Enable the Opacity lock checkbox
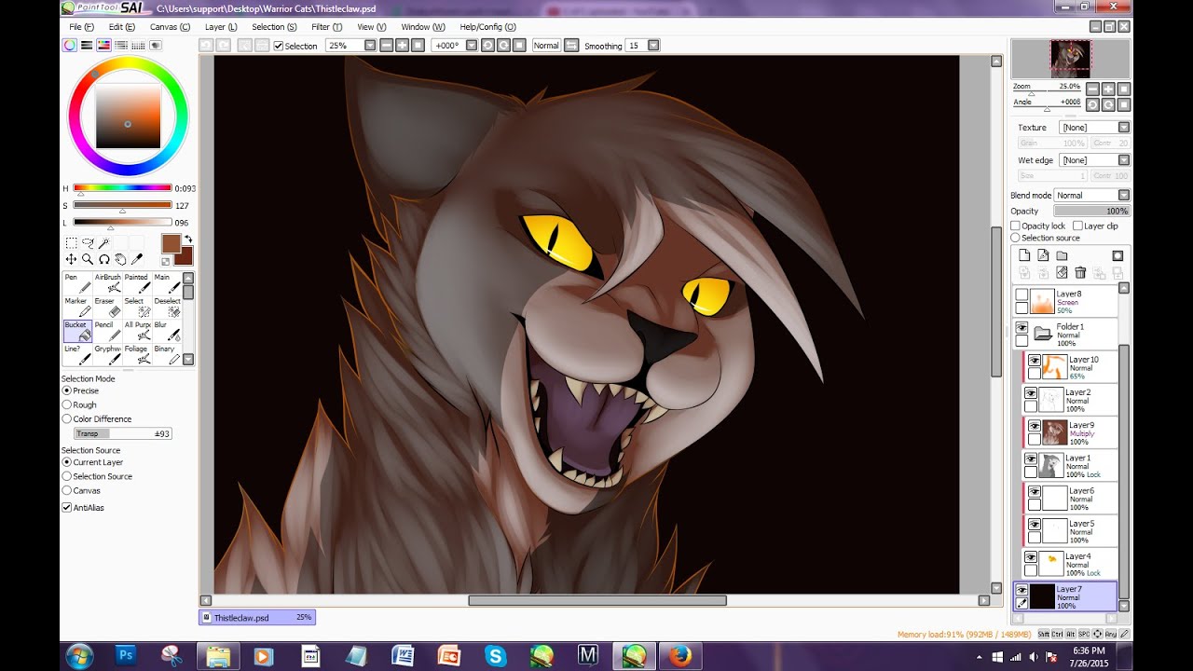This screenshot has width=1193, height=671. coord(1016,226)
